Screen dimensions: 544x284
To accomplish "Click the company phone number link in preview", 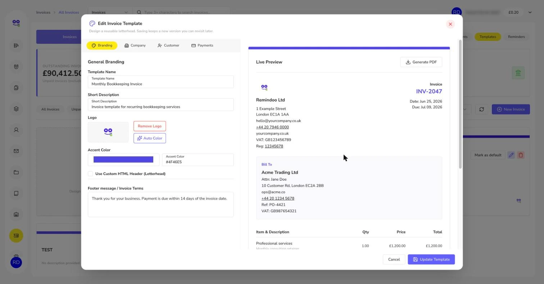I will click(272, 127).
